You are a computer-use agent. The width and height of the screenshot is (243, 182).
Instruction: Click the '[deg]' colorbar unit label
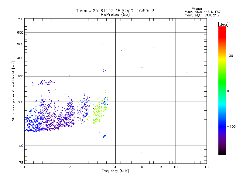pyautogui.click(x=223, y=24)
